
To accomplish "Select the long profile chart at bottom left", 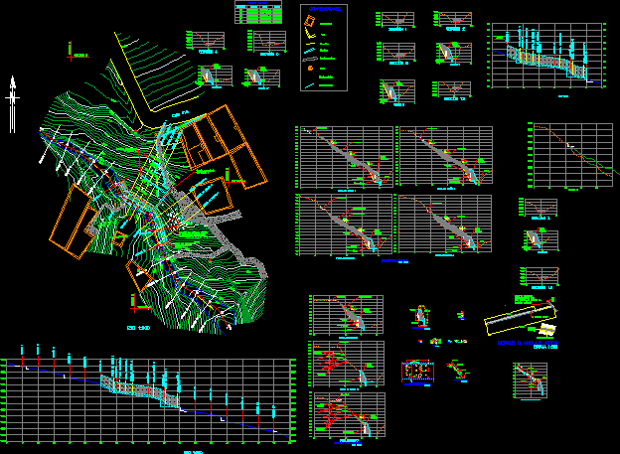I will coord(147,395).
